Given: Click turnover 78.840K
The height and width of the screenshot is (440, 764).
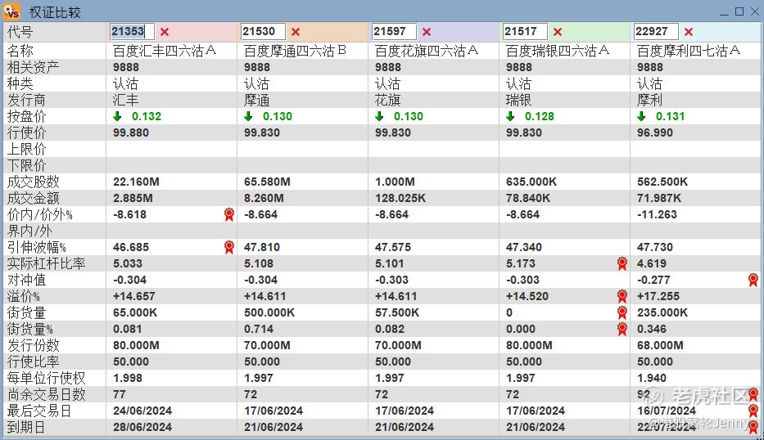Looking at the screenshot, I should (528, 198).
